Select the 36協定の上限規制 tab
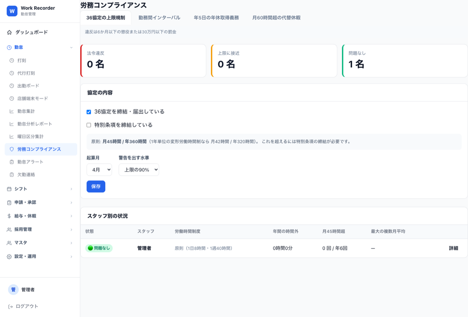468x317 pixels. point(106,18)
